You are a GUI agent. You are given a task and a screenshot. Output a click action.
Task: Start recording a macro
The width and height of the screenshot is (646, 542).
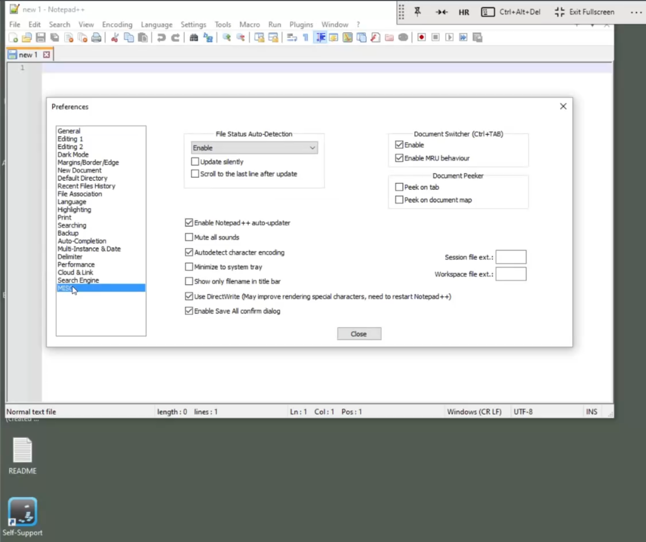pyautogui.click(x=421, y=37)
